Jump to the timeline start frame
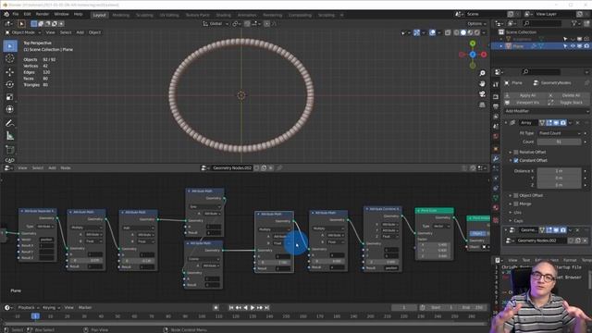Image resolution: width=592 pixels, height=333 pixels. [x=231, y=308]
